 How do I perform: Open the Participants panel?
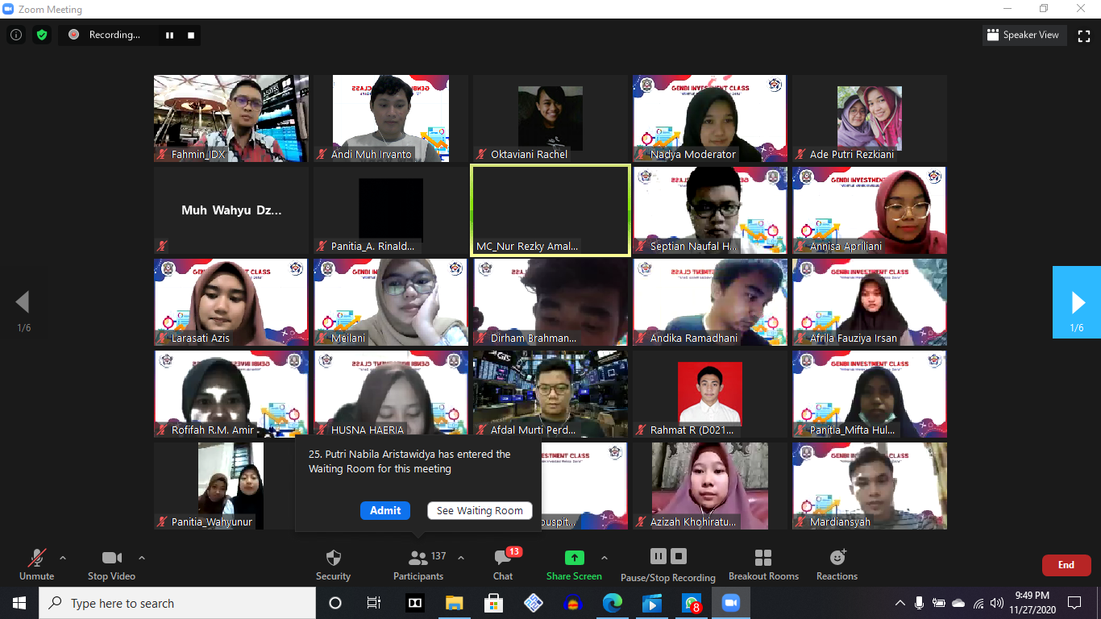click(x=418, y=564)
